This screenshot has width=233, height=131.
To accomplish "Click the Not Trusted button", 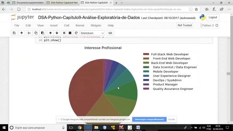I will pyautogui.click(x=185, y=25).
